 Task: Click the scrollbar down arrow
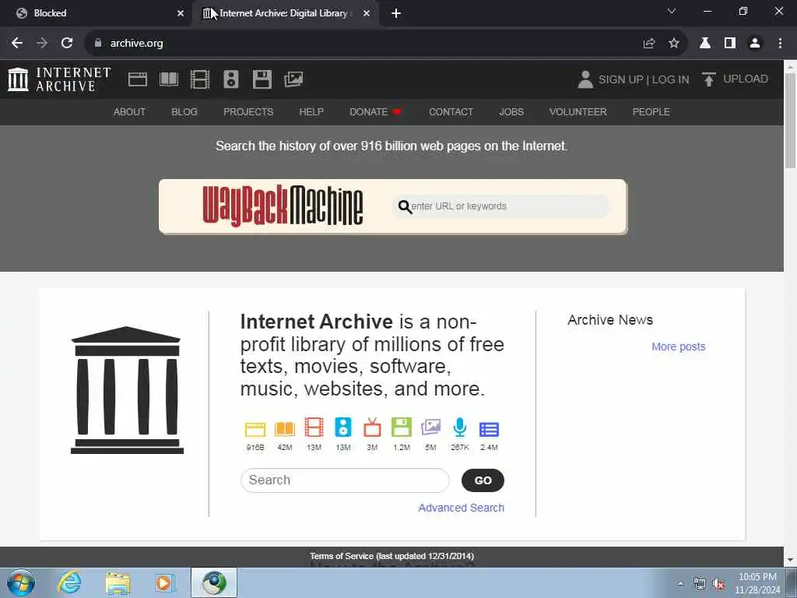pyautogui.click(x=790, y=561)
